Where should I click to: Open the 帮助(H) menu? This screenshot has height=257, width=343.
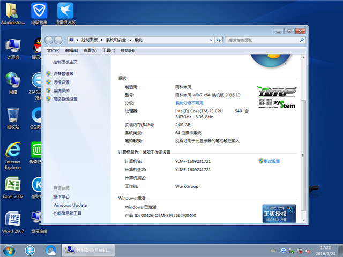128,51
